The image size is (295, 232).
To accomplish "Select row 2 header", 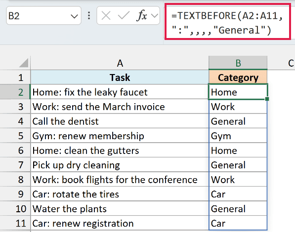I will (x=15, y=92).
